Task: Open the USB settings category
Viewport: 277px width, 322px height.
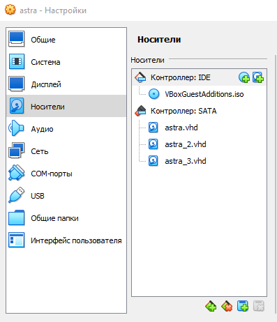Action: 66,196
